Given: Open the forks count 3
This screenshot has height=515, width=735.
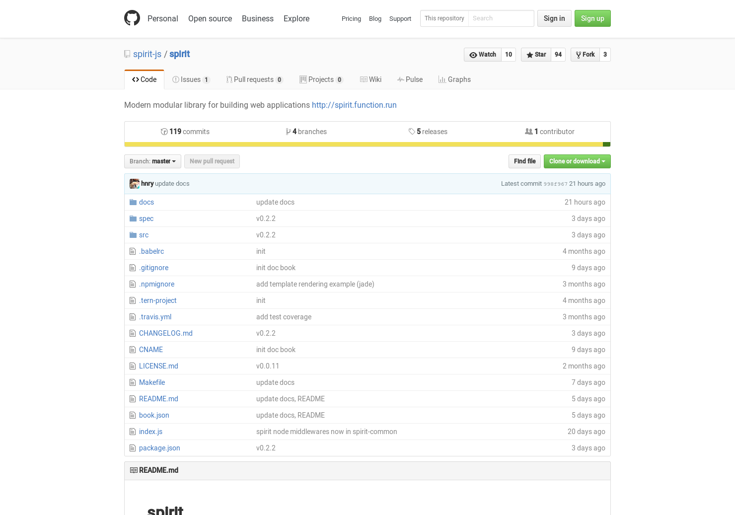Looking at the screenshot, I should point(605,55).
